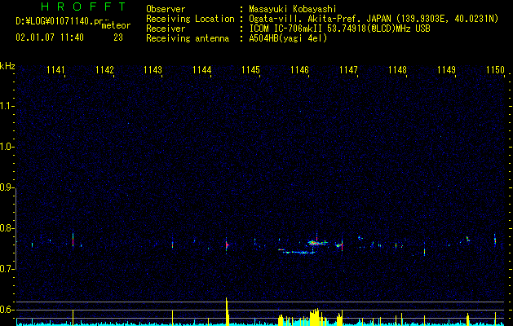
Task: Select the date-time stamp 02.01.07 11:40
Action: pyautogui.click(x=50, y=37)
